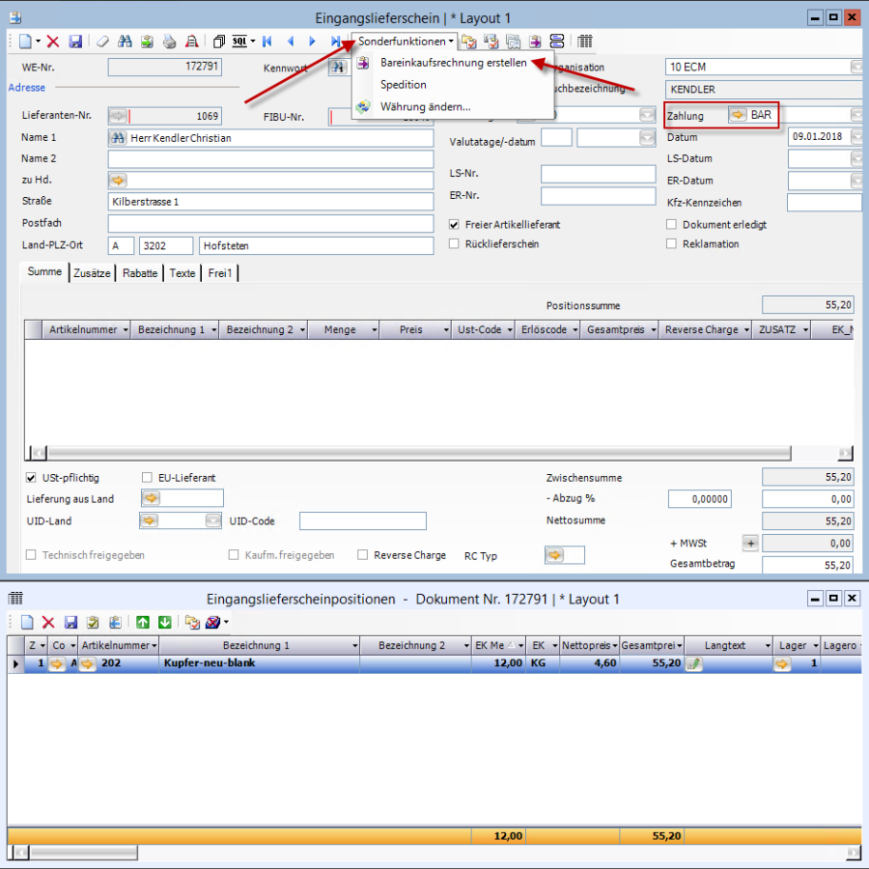
Task: Click into the LS-Nr. input field
Action: [598, 174]
